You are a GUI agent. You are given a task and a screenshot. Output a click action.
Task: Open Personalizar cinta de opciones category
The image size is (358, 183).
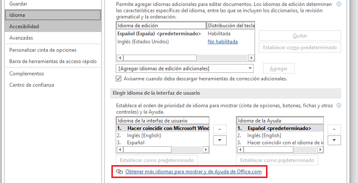53,50
